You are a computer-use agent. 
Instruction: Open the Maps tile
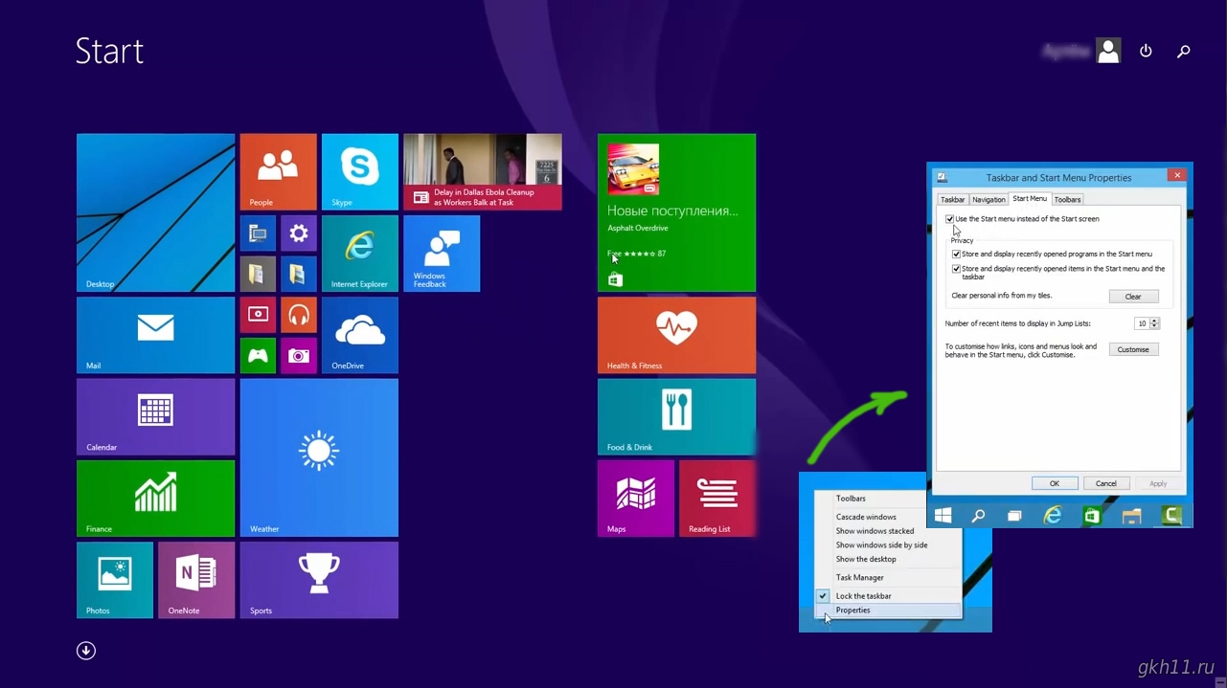(x=636, y=499)
